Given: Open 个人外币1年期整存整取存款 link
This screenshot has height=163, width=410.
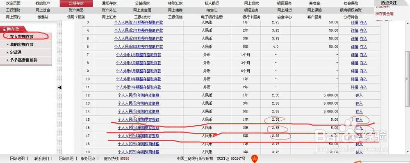Looking at the screenshot, I should pyautogui.click(x=139, y=79).
